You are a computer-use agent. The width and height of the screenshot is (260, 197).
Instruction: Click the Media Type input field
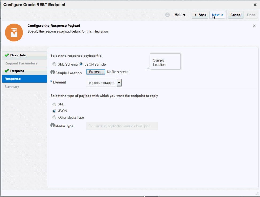click(x=122, y=126)
